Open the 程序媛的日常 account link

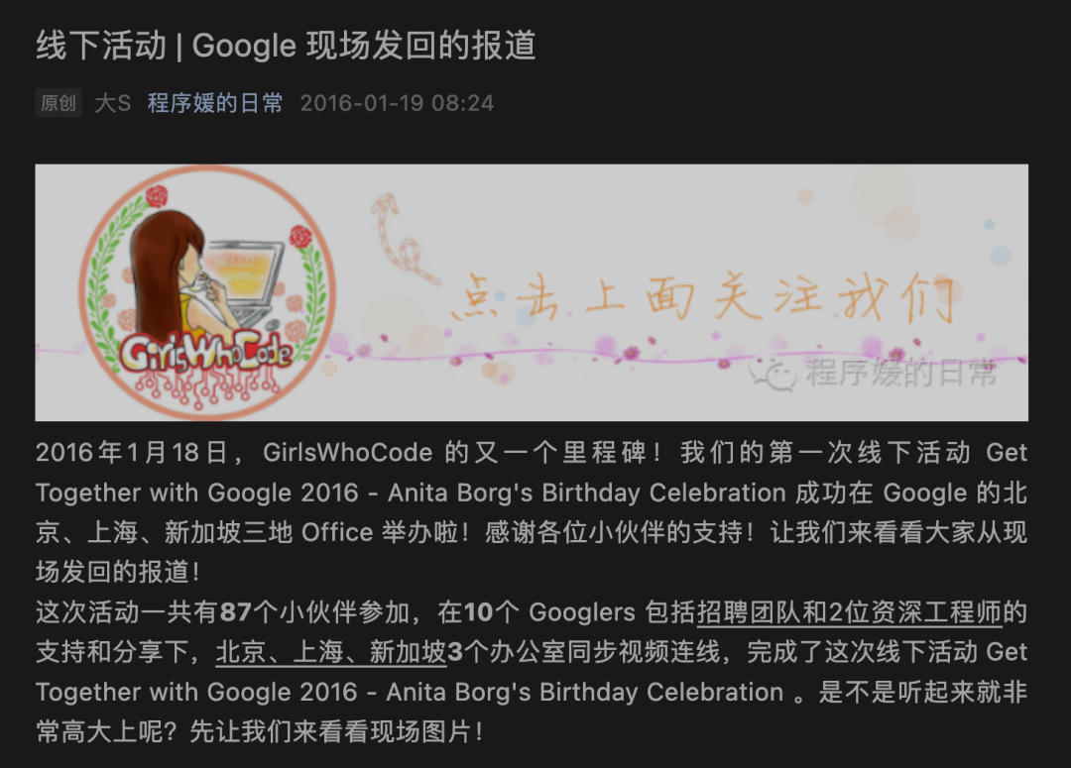(215, 103)
